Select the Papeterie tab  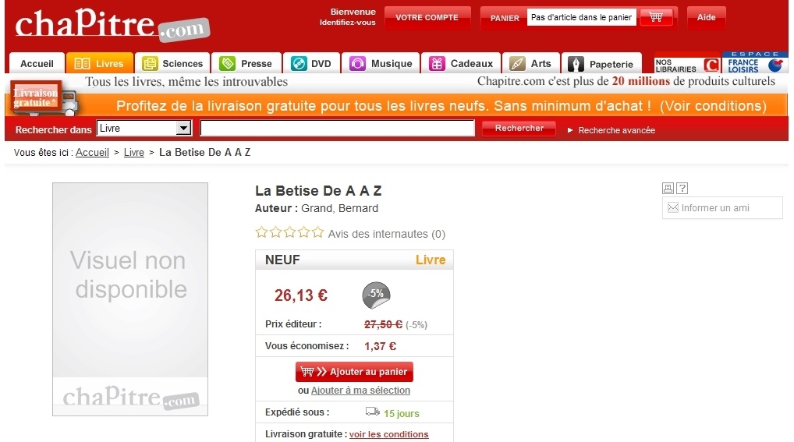601,64
